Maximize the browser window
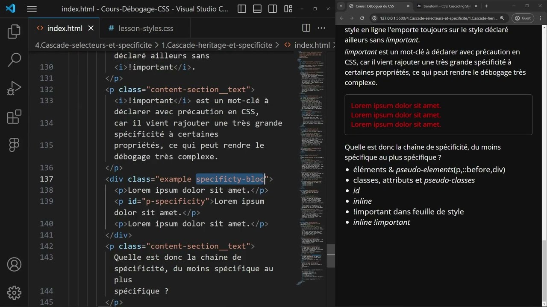The width and height of the screenshot is (547, 307). [x=527, y=6]
